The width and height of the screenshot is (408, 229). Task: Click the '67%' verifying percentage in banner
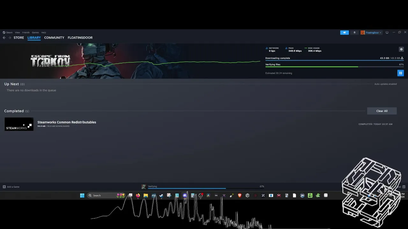click(x=401, y=65)
